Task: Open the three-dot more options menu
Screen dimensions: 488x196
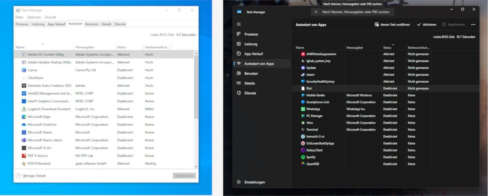Action: click(473, 25)
